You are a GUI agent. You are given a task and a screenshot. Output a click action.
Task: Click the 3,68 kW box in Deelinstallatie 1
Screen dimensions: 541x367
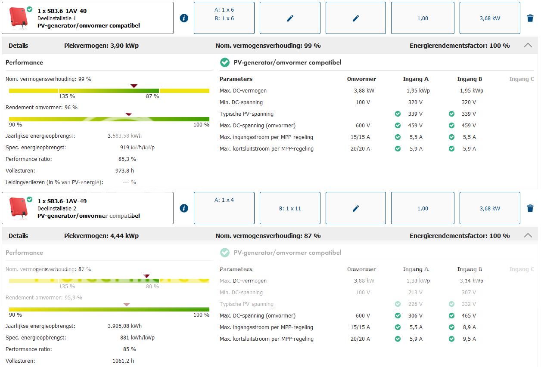pos(490,18)
